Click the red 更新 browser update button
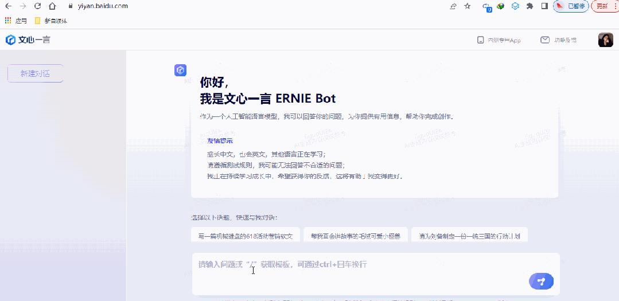Image resolution: width=619 pixels, height=301 pixels. click(605, 6)
